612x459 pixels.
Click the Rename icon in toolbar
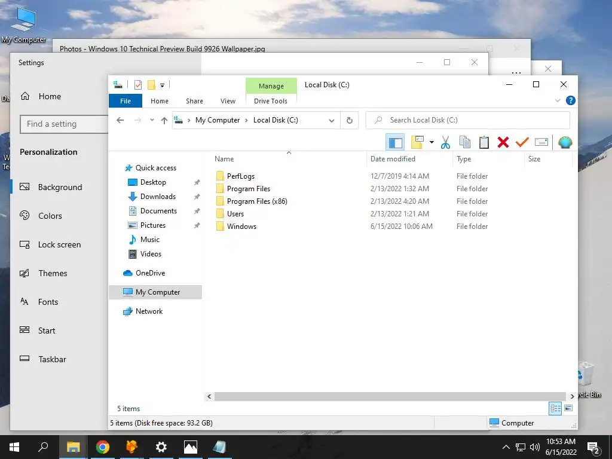pos(541,142)
